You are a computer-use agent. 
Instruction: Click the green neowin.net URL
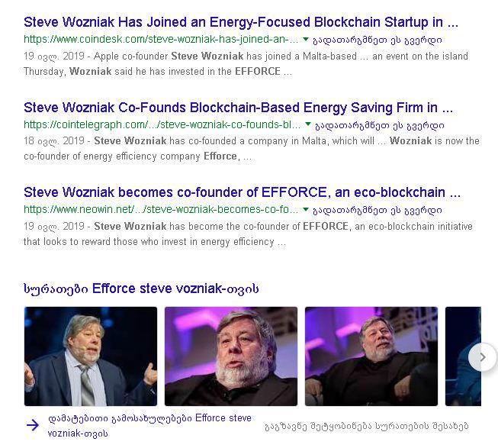161,210
